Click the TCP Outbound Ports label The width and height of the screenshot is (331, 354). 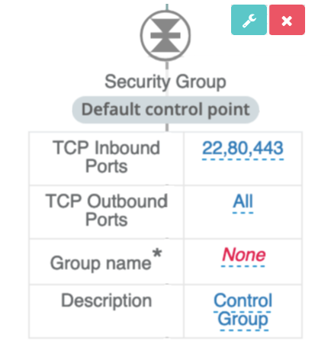pyautogui.click(x=107, y=211)
